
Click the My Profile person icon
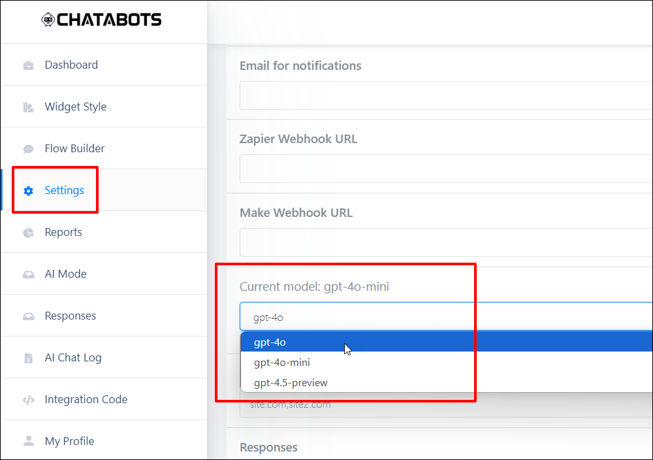28,441
